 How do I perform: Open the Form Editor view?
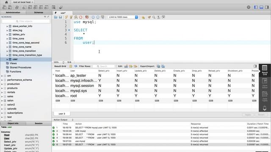[x=265, y=83]
